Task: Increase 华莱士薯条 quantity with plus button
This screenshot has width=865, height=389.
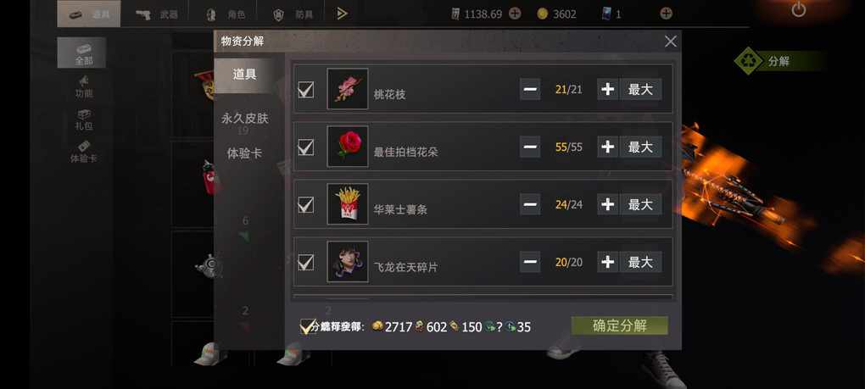Action: click(607, 204)
